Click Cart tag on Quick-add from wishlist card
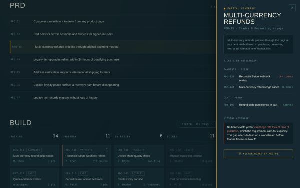Viewport: 300px width, 188px height. [x=31, y=173]
